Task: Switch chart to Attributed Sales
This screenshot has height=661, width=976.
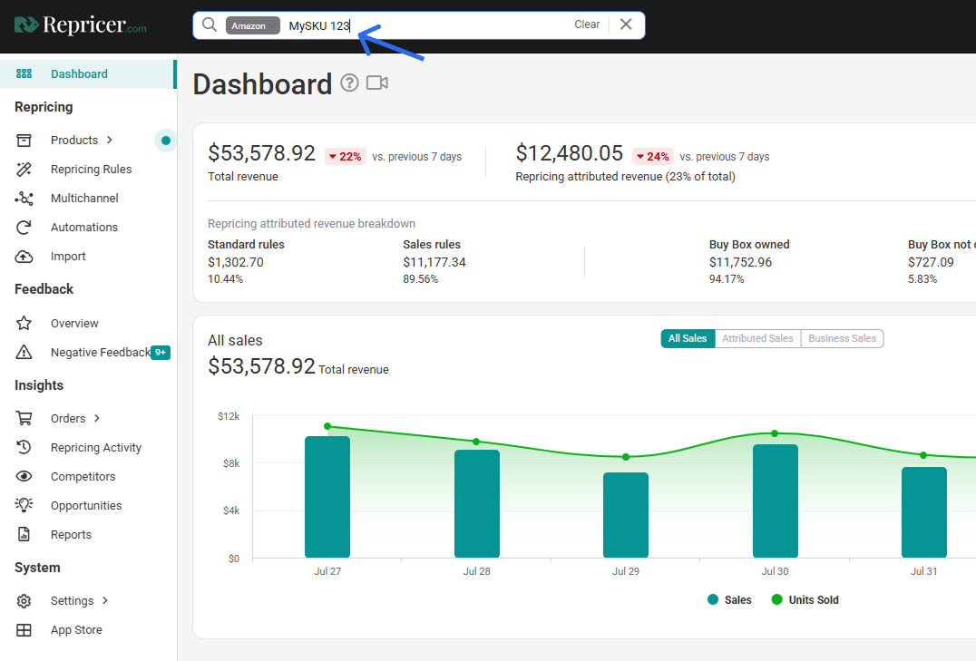Action: click(x=757, y=338)
